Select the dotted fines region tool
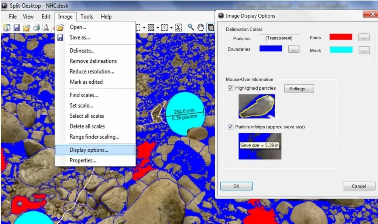This screenshot has height=224, width=378. pyautogui.click(x=164, y=27)
